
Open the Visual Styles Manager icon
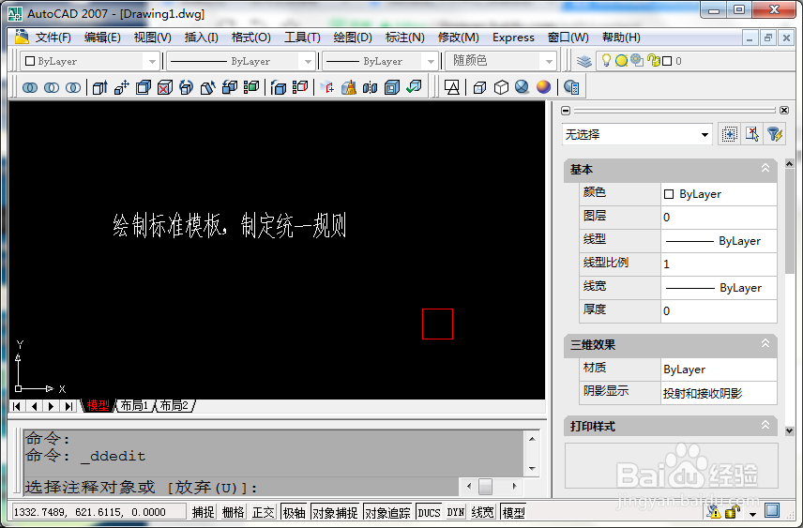click(571, 87)
